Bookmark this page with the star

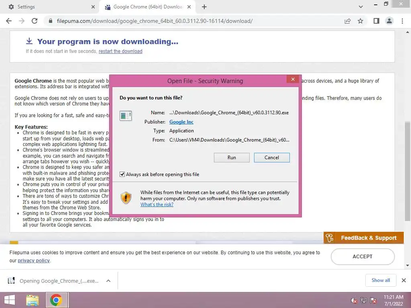pos(360,21)
